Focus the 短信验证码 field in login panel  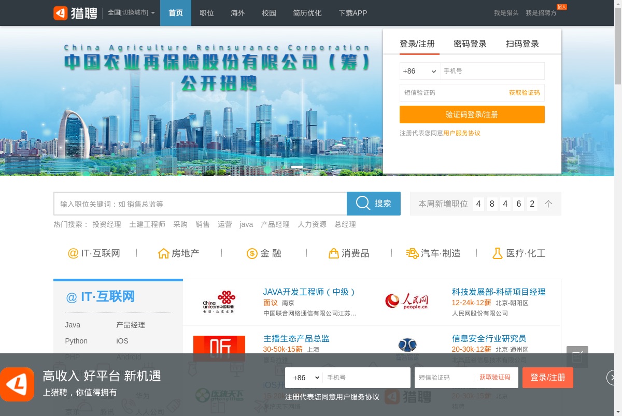[453, 93]
